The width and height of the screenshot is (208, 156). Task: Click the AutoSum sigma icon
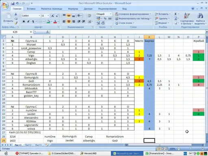click(175, 14)
